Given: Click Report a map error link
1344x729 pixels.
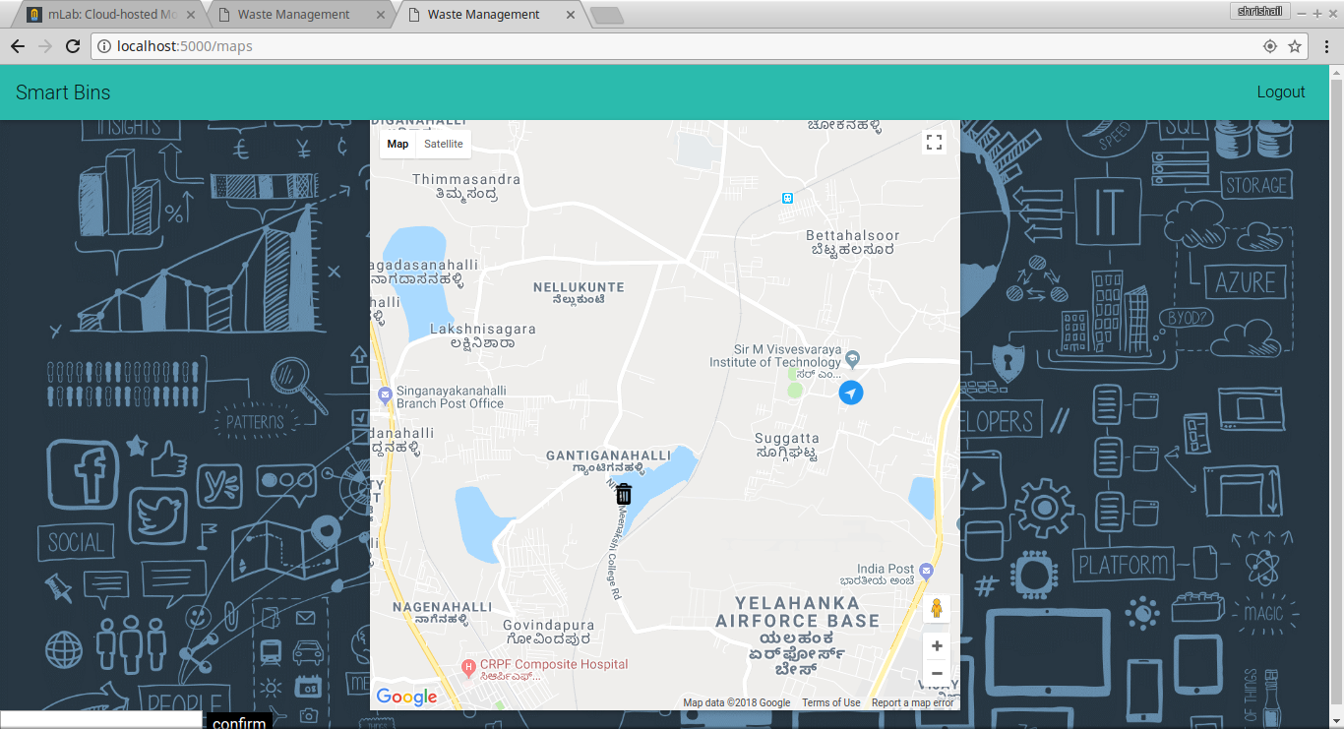Looking at the screenshot, I should 912,702.
